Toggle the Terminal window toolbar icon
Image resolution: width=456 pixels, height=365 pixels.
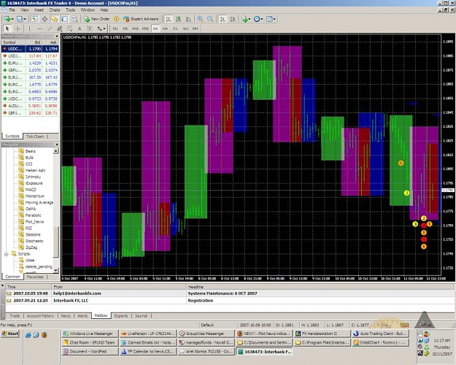[x=64, y=19]
